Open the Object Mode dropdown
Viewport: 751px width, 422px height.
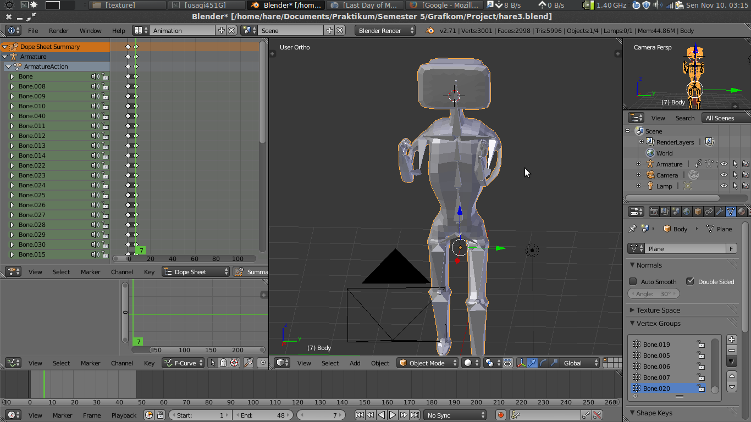click(x=428, y=363)
